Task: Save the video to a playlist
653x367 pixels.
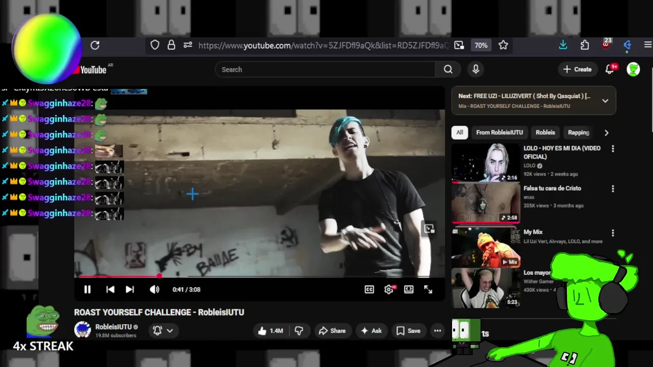Action: [x=408, y=331]
